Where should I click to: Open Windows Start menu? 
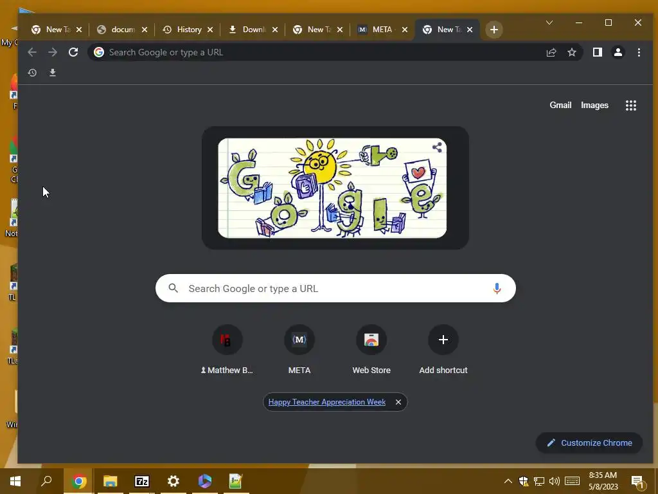pos(15,481)
